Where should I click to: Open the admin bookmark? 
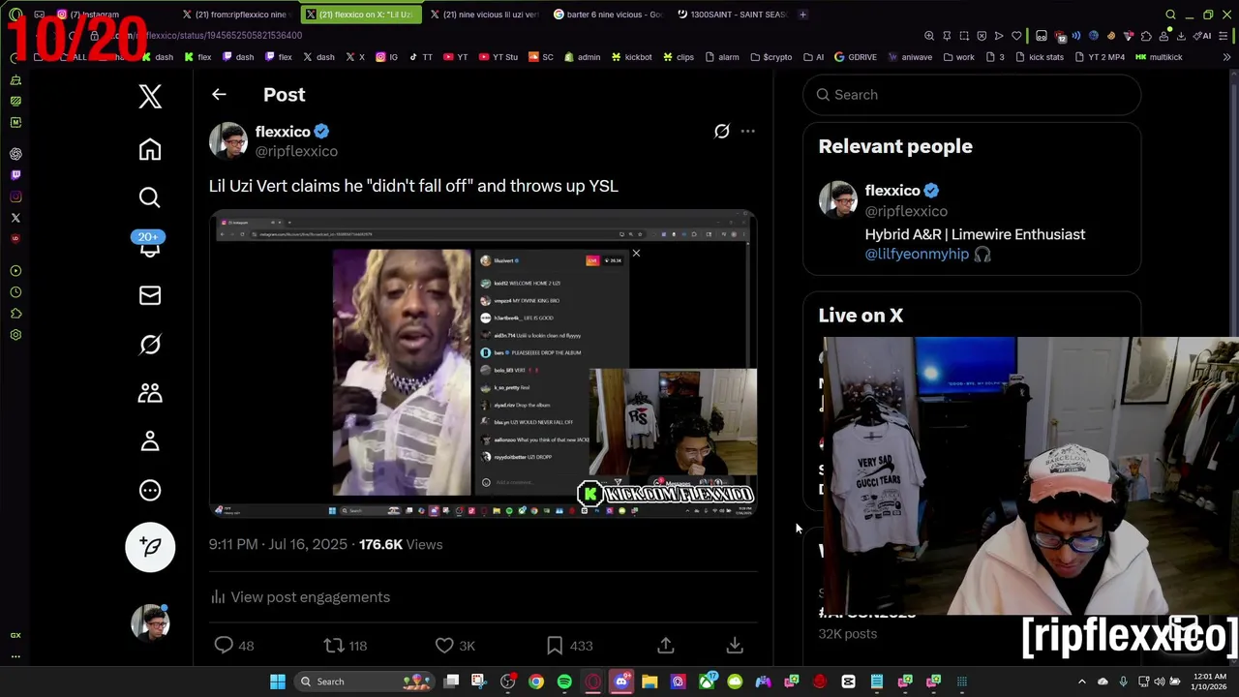pyautogui.click(x=581, y=57)
